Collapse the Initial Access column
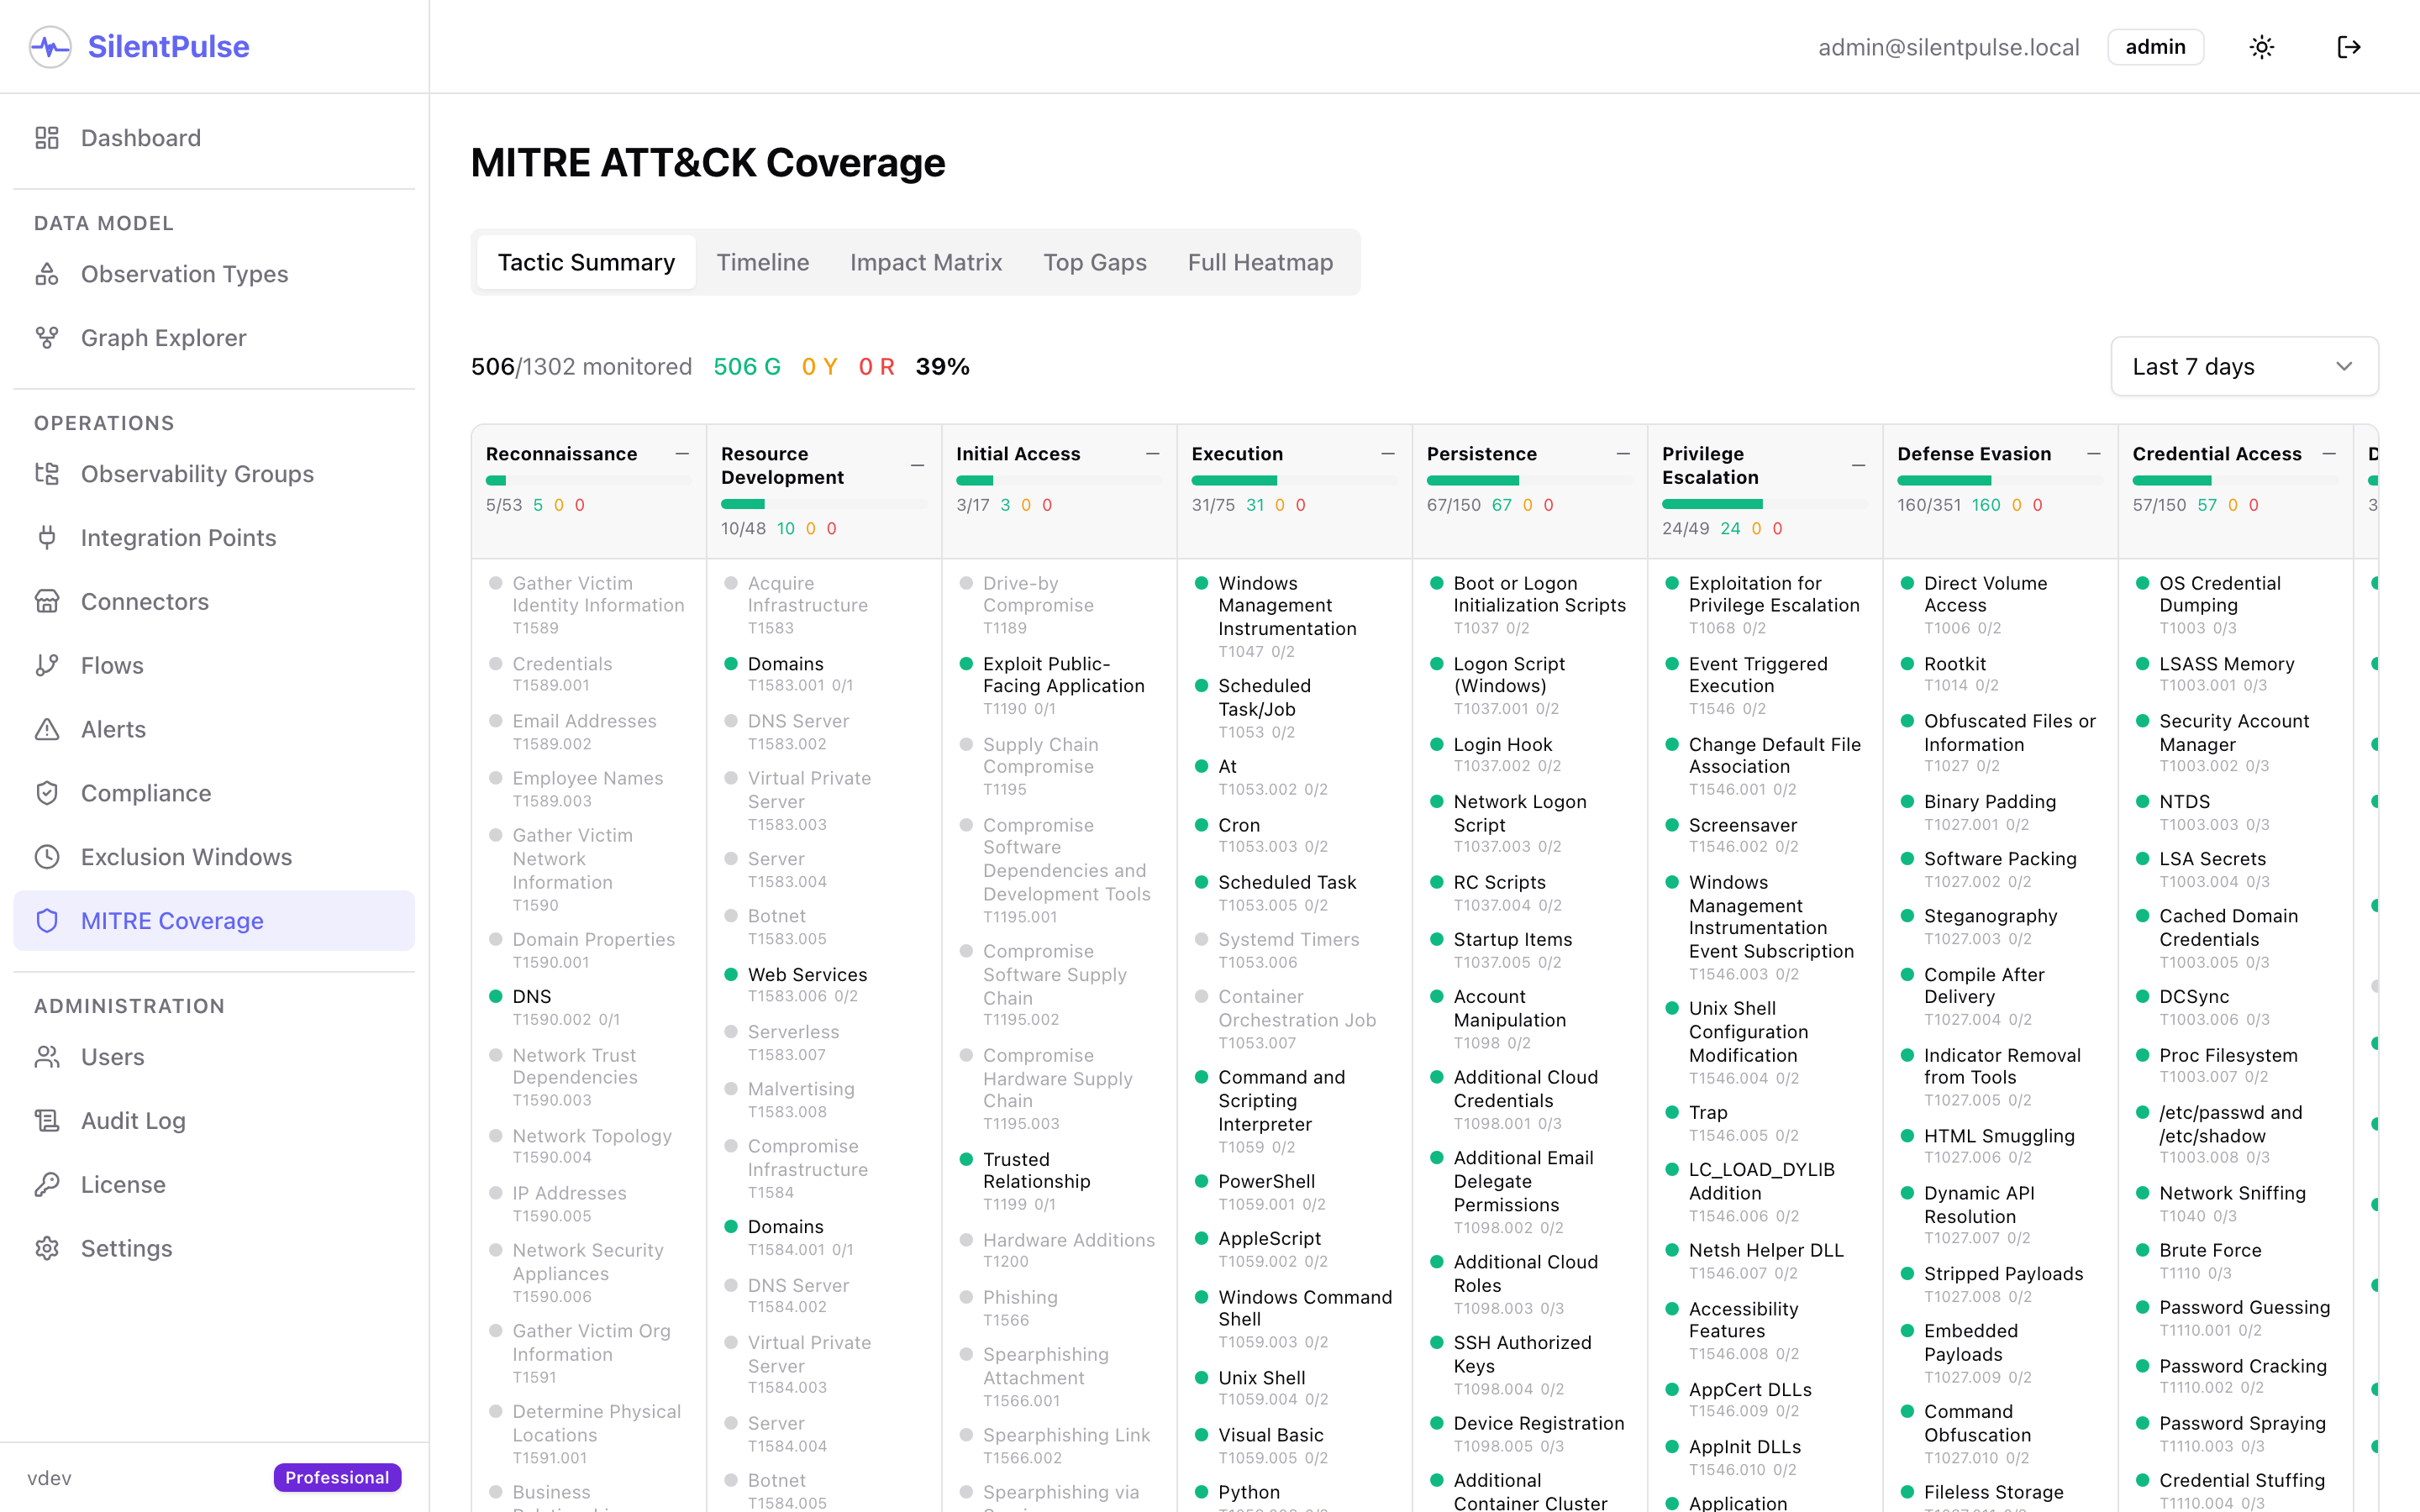The width and height of the screenshot is (2420, 1512). pos(1153,454)
